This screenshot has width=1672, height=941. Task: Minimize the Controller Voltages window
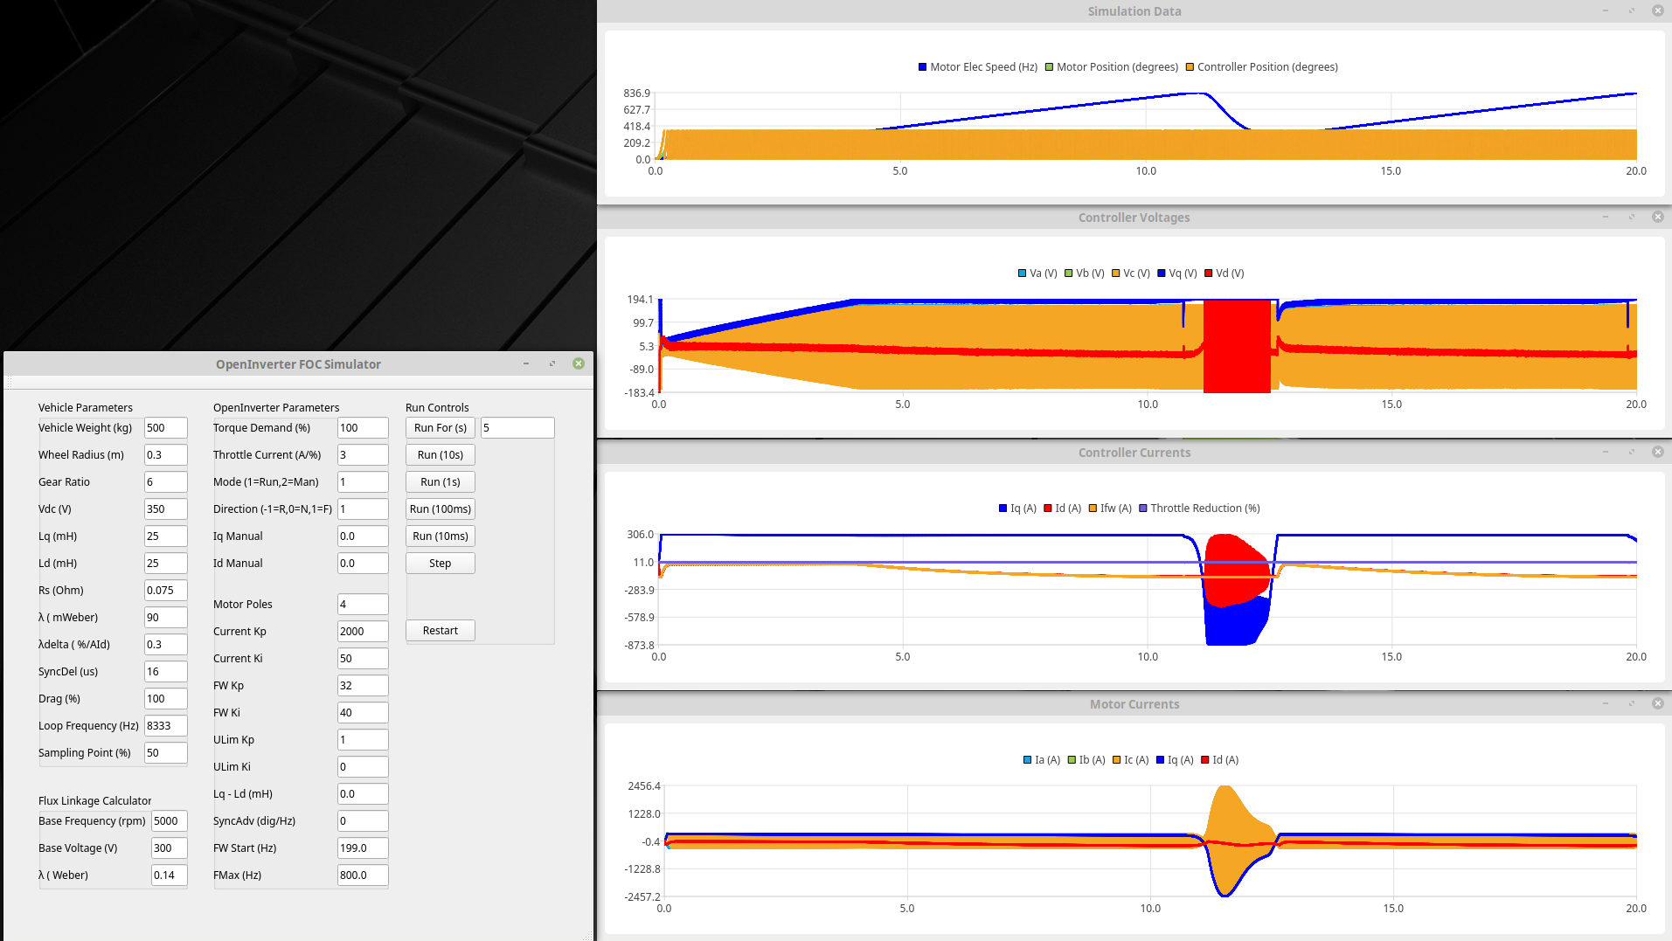pos(1606,218)
